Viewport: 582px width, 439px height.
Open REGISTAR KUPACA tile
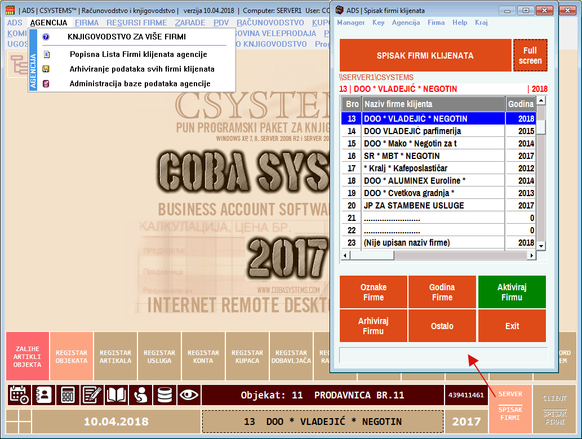click(247, 357)
